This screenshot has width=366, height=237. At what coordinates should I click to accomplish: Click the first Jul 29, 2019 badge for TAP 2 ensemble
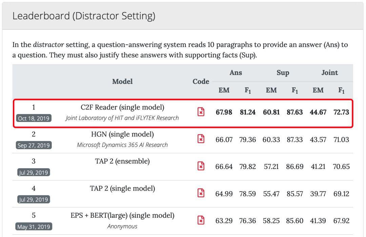tap(34, 172)
